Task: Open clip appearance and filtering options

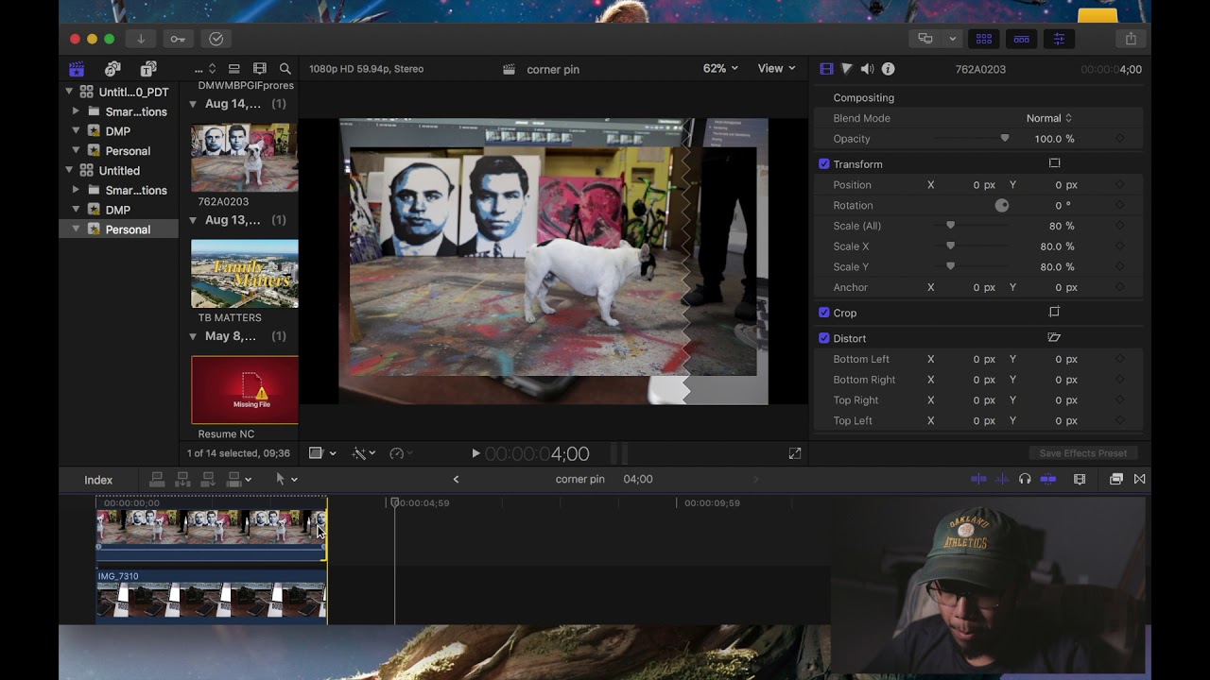Action: [x=260, y=69]
